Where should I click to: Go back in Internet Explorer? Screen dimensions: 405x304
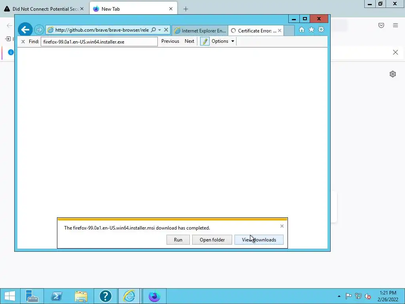[25, 30]
